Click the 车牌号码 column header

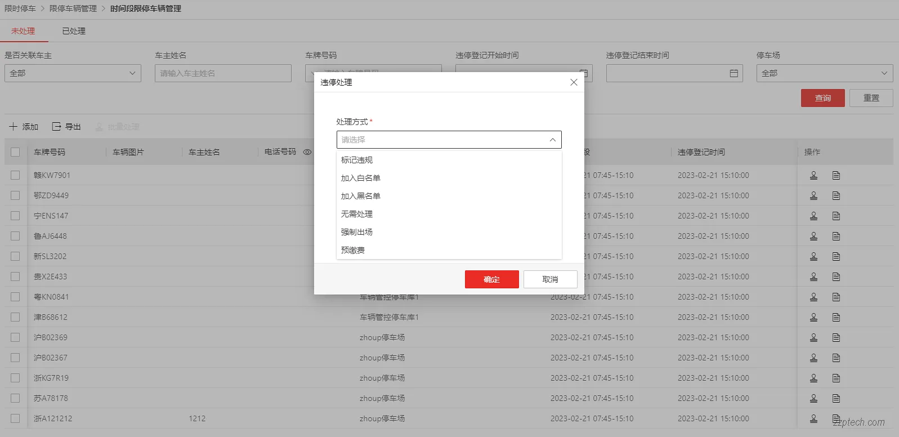tap(50, 152)
